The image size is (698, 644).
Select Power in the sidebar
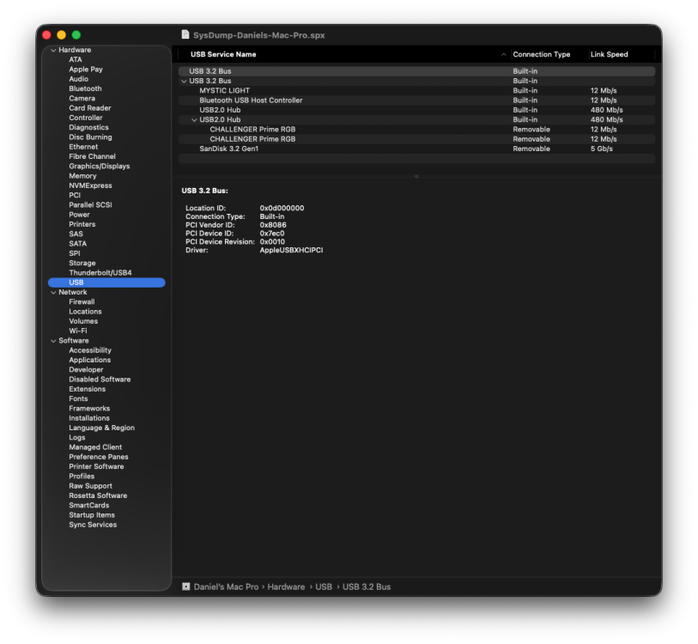click(79, 215)
